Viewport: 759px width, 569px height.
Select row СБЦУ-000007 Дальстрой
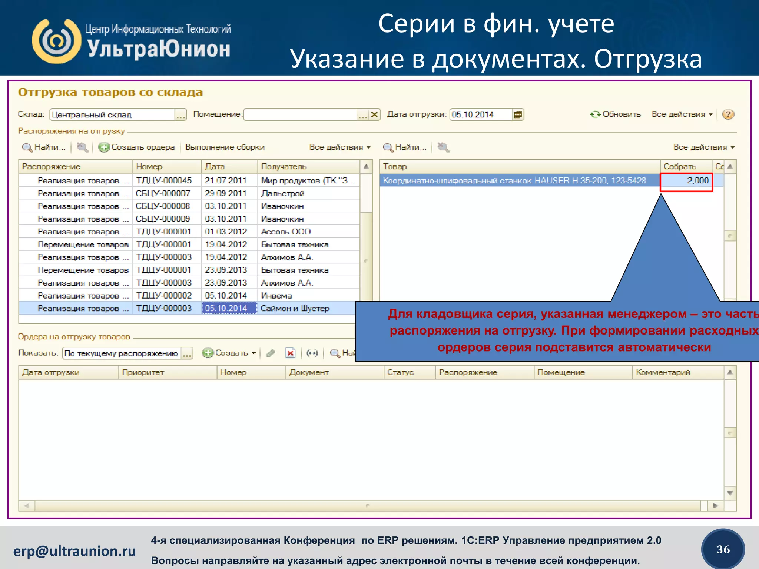point(189,193)
